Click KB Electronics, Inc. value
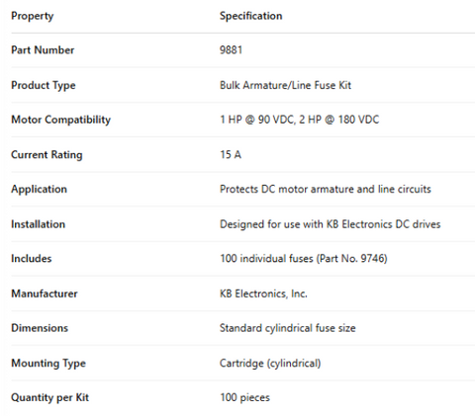The width and height of the screenshot is (475, 416). [263, 293]
